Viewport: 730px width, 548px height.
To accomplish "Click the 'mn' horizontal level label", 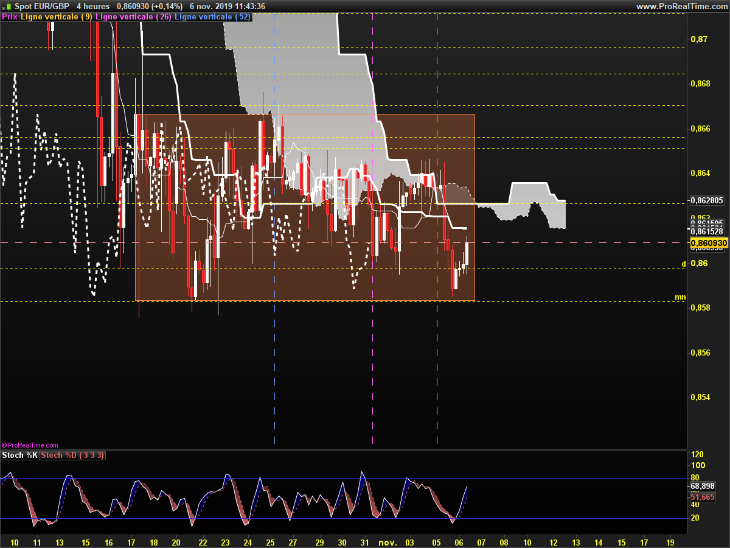I will [x=680, y=297].
